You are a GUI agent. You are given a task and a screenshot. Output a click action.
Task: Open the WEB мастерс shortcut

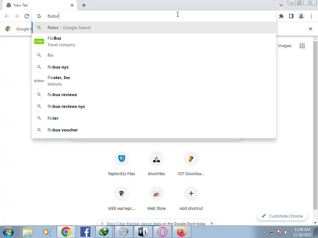pyautogui.click(x=121, y=199)
